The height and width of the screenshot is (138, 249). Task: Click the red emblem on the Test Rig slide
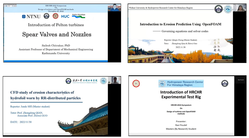136,84
